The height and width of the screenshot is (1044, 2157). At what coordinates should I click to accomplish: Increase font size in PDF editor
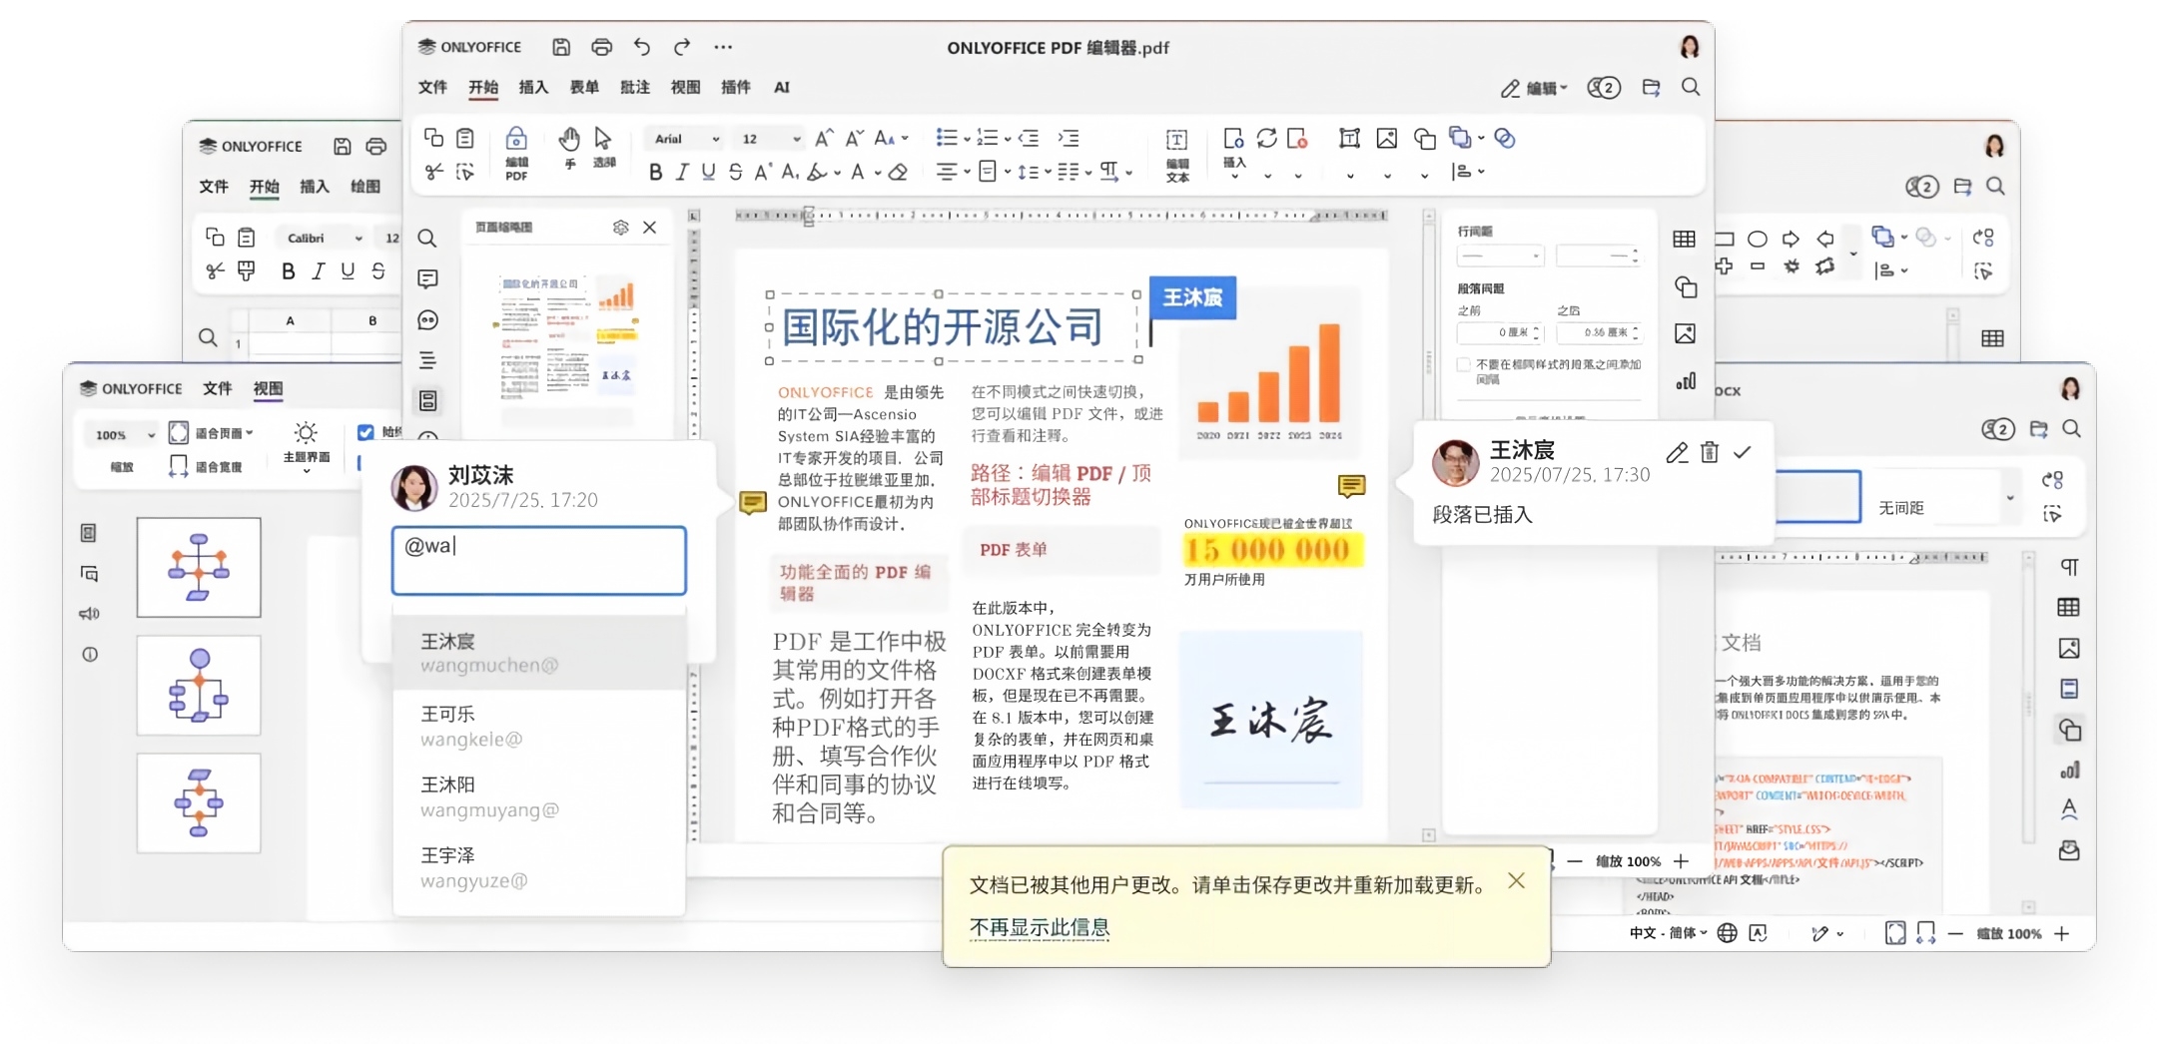coord(824,139)
